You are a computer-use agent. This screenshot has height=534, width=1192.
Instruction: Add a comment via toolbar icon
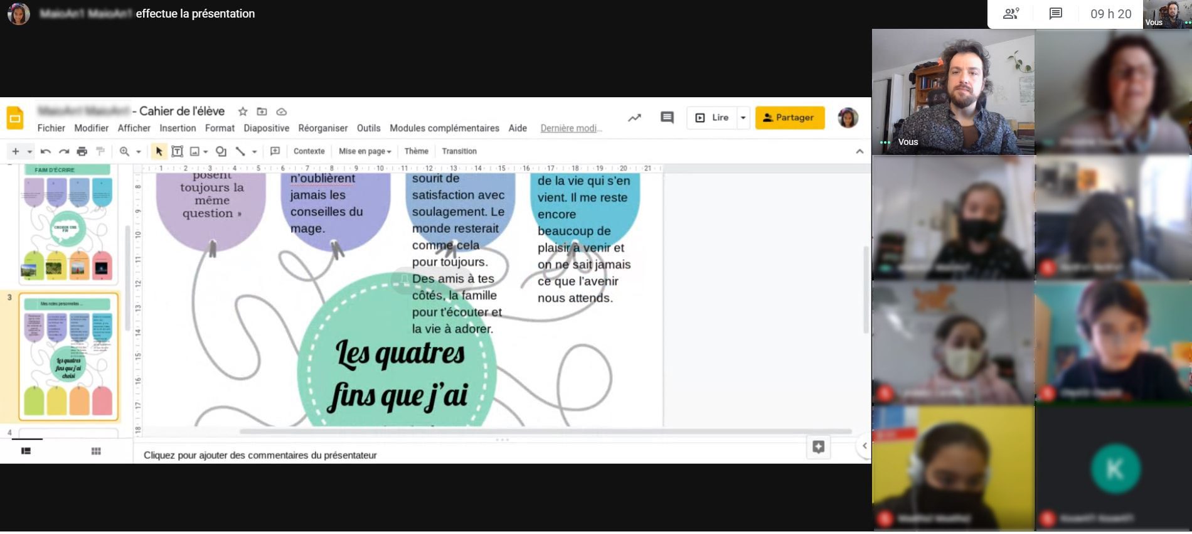(275, 151)
